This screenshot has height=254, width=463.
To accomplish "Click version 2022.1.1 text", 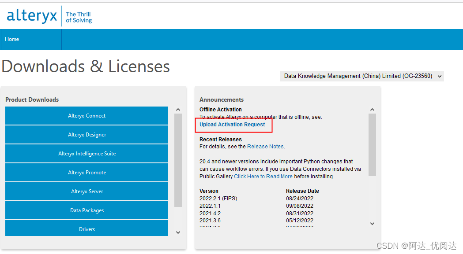I will pyautogui.click(x=210, y=206).
